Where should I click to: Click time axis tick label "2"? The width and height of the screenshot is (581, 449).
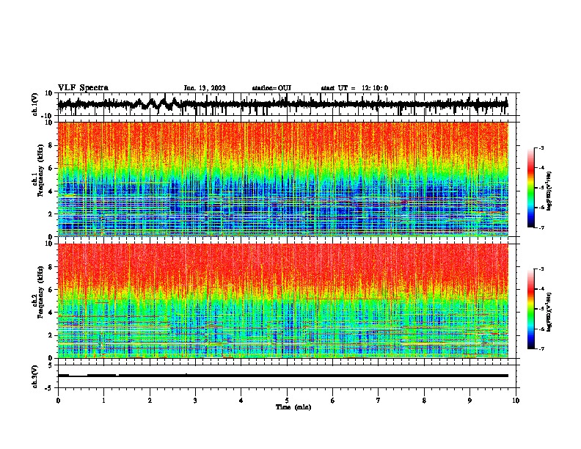click(150, 401)
